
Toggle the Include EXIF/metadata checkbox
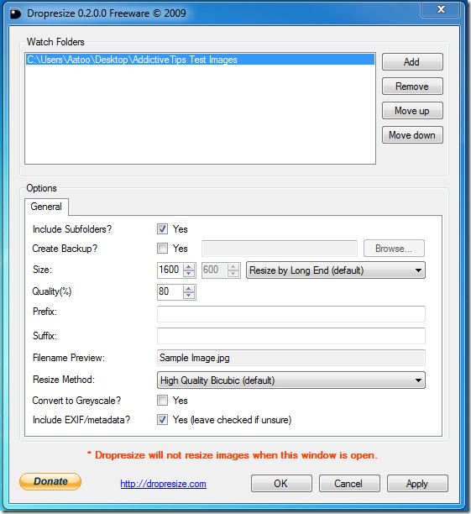pos(162,420)
